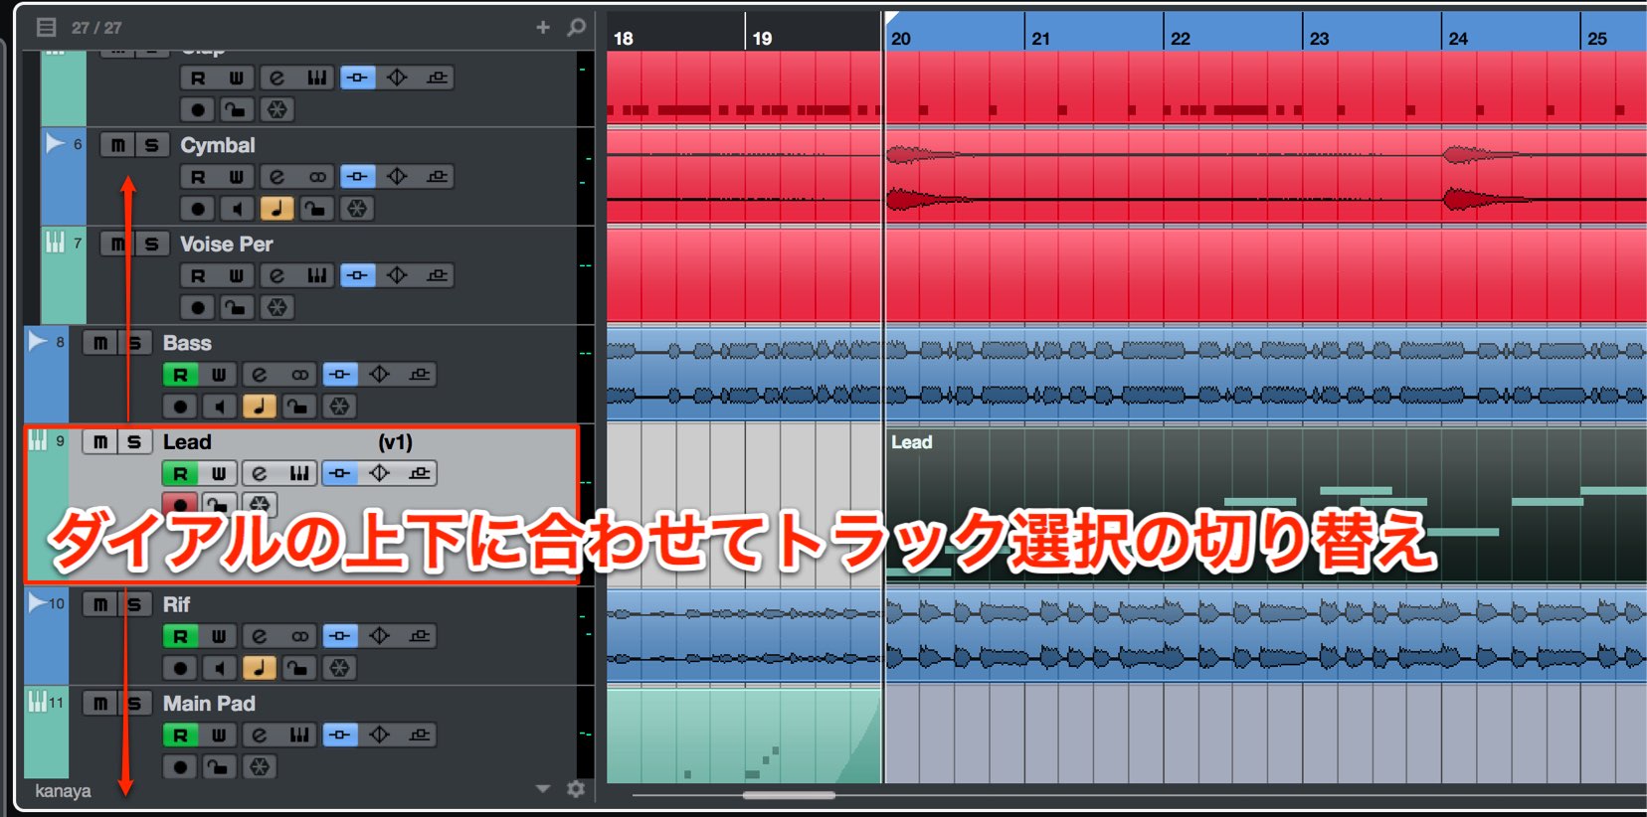
Task: Click bar 24 on the ruler
Action: pyautogui.click(x=1458, y=38)
